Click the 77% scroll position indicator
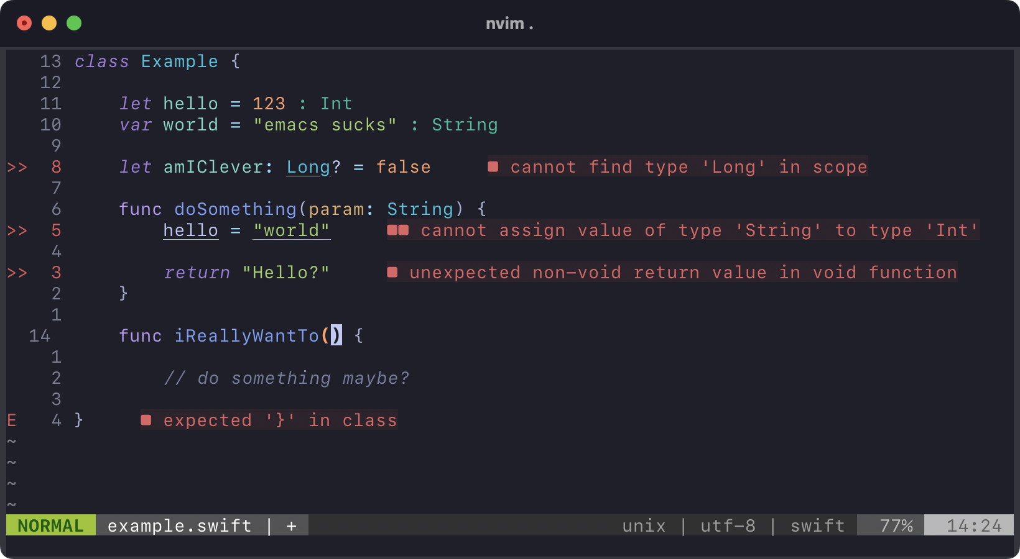Screen dimensions: 1020x559 [x=896, y=525]
